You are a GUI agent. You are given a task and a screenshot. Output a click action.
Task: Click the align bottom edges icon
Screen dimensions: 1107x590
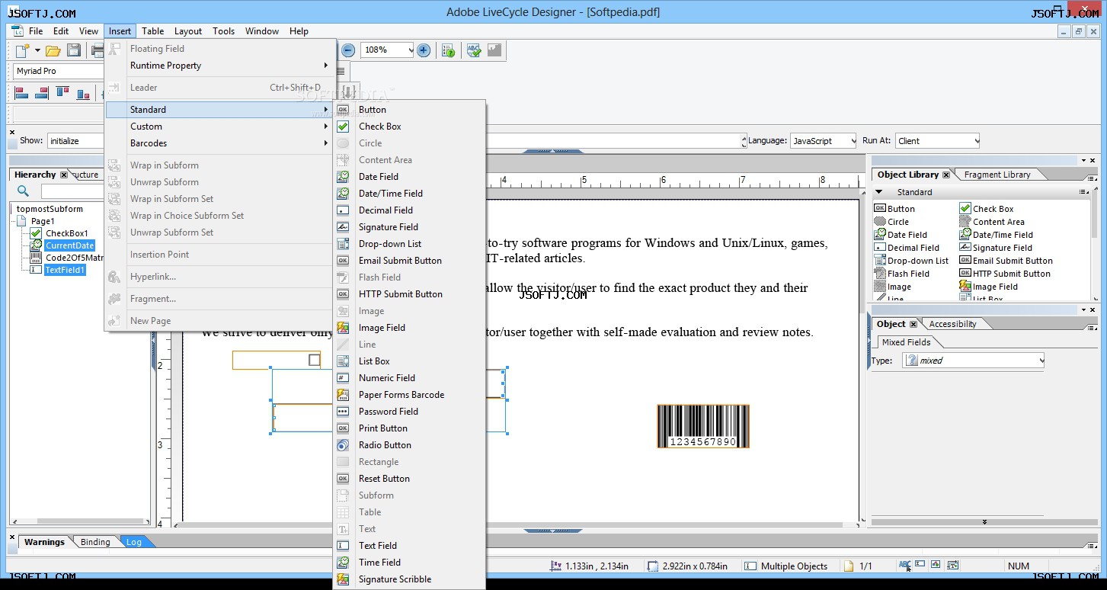click(x=83, y=93)
